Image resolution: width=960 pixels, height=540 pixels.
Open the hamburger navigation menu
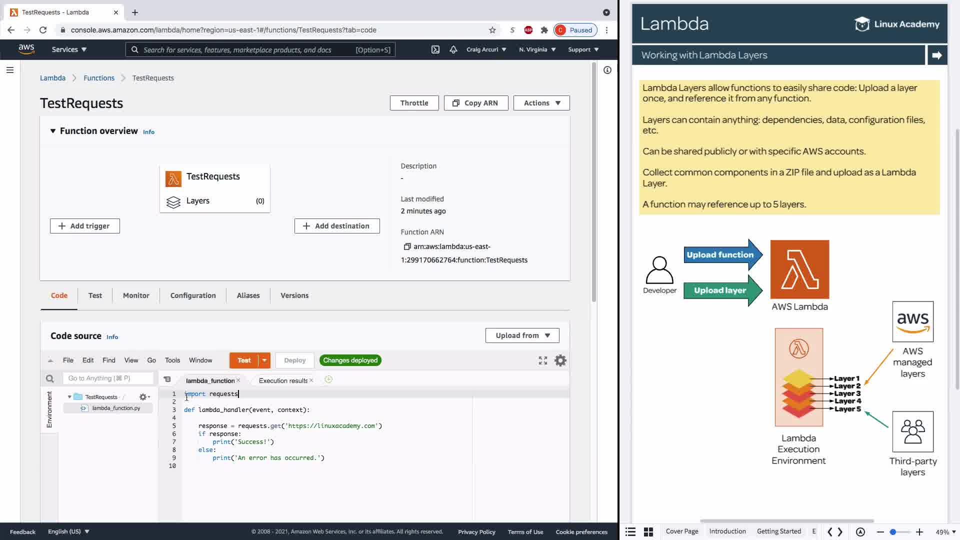click(x=9, y=70)
